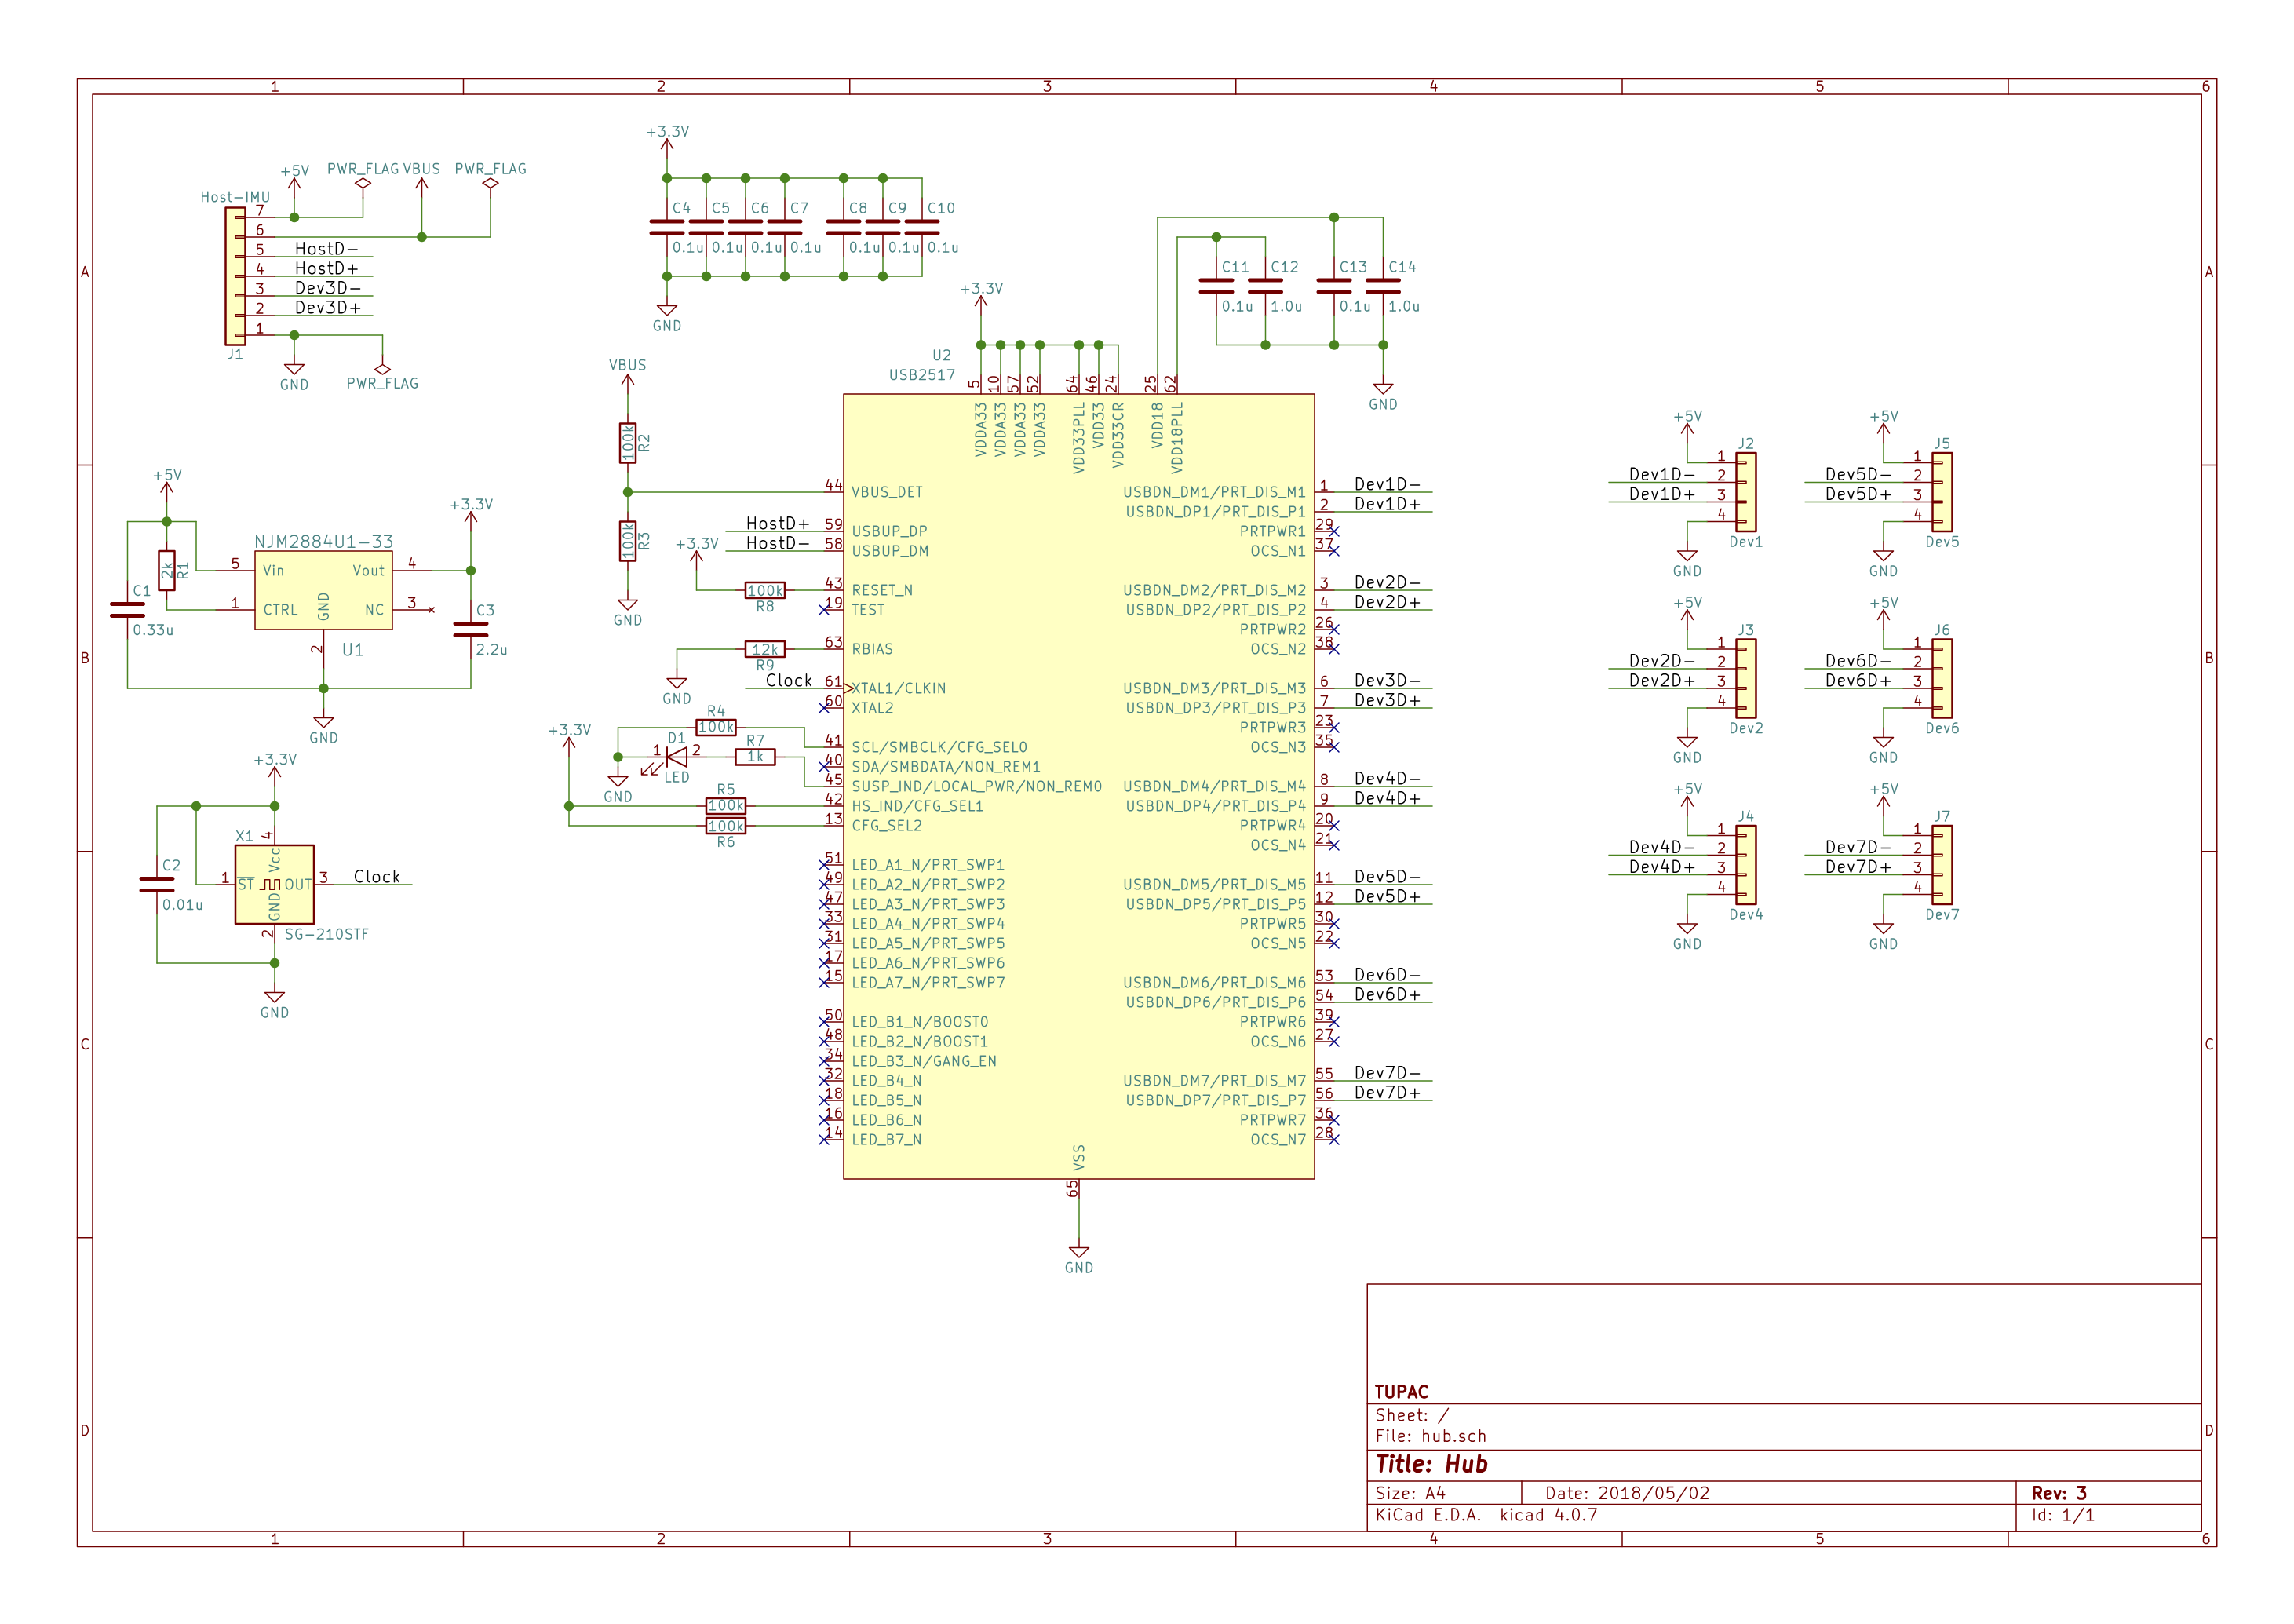Click the NJM2884U1-33 regulator U1 symbol
This screenshot has height=1624, width=2294.
[x=323, y=590]
